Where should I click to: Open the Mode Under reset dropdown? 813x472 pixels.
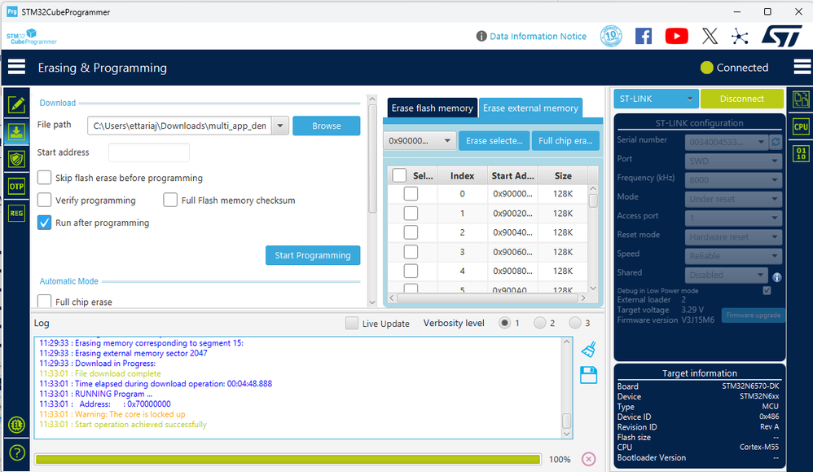733,199
